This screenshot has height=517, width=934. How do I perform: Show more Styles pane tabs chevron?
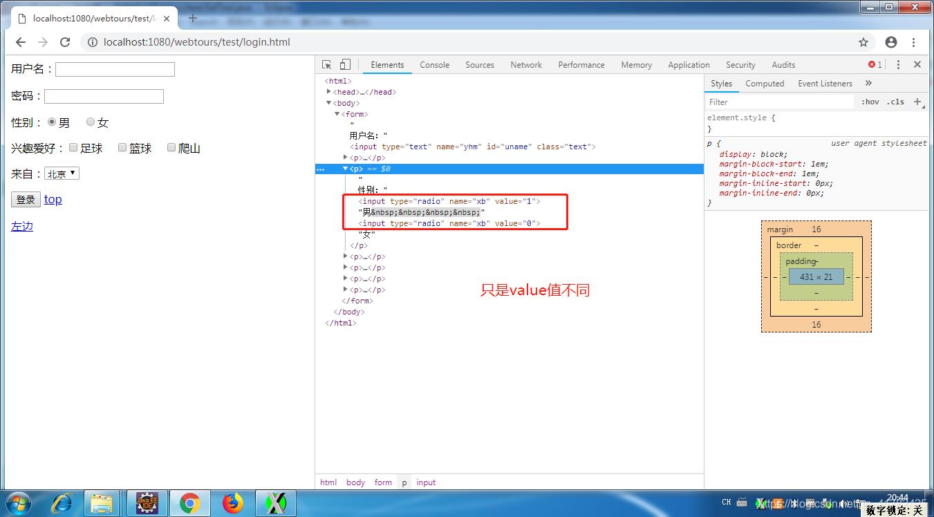[869, 83]
